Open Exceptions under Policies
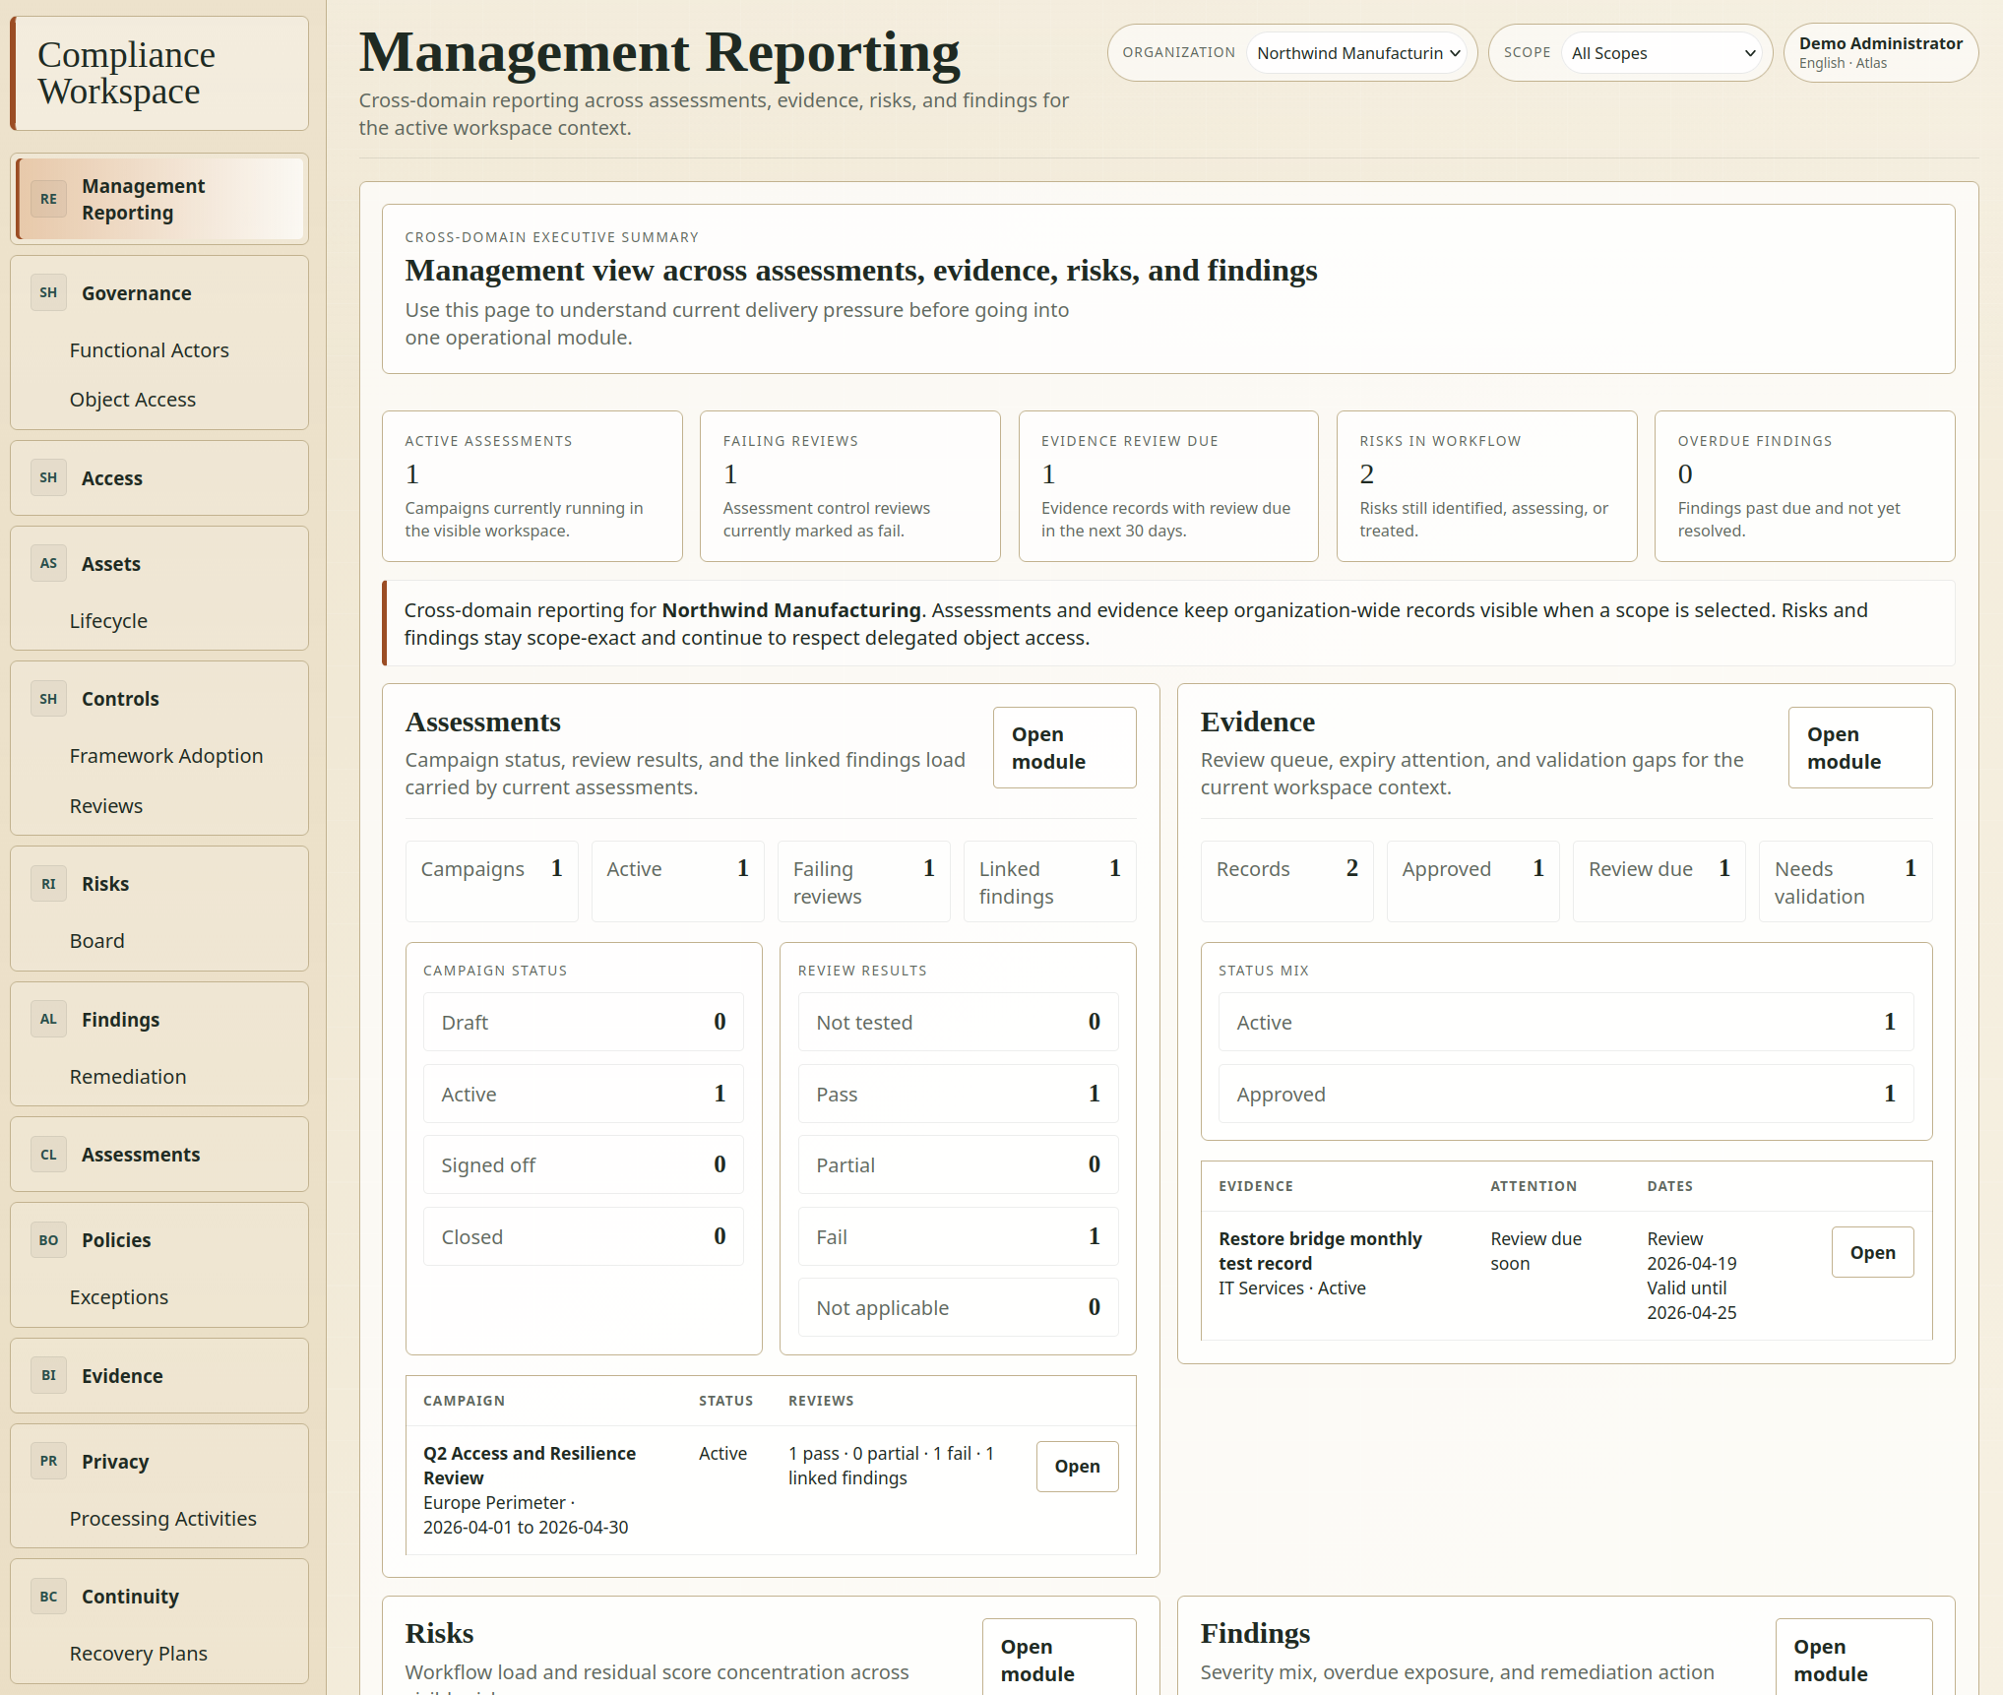The image size is (2003, 1695). click(x=119, y=1297)
